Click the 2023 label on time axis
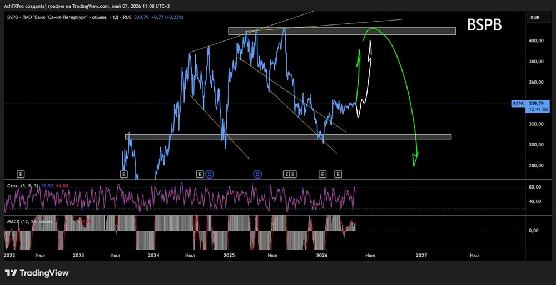The image size is (556, 285). [x=78, y=255]
